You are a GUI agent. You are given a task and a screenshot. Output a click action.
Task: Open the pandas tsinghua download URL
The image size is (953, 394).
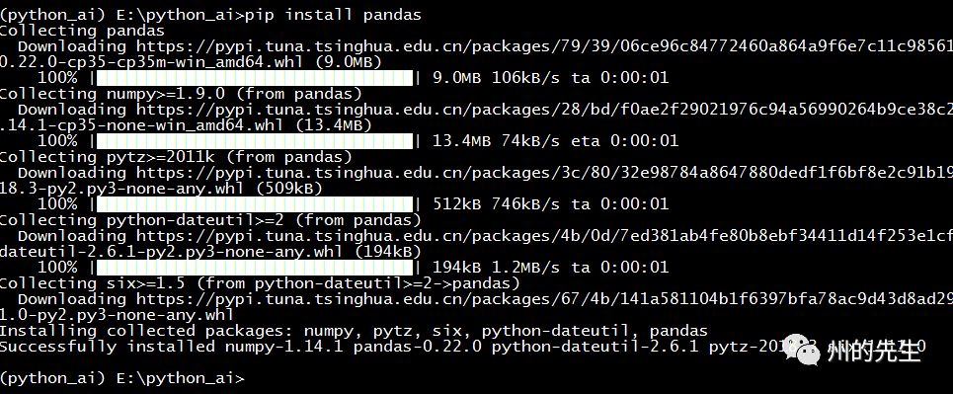[544, 46]
